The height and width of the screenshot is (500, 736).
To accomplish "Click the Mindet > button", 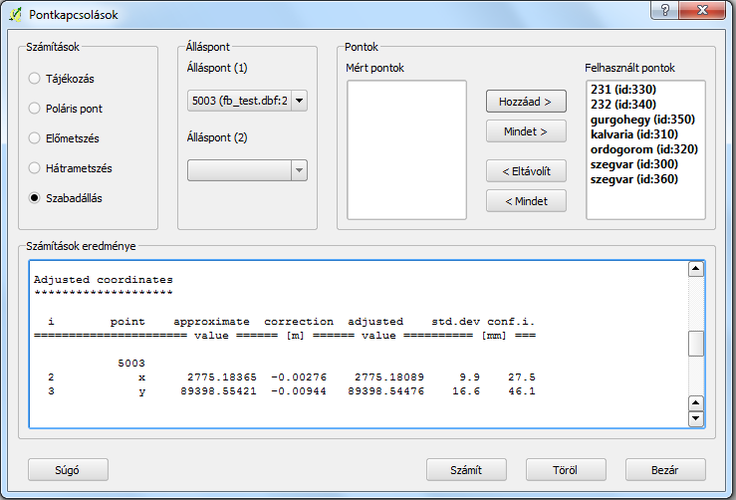I will pos(526,131).
